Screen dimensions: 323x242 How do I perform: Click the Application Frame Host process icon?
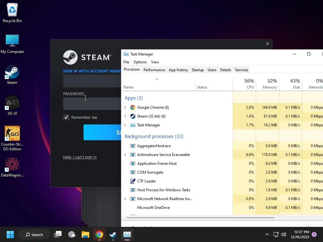coord(133,164)
